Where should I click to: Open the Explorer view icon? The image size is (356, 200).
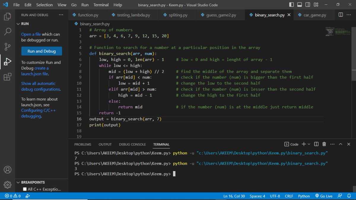pos(7,17)
